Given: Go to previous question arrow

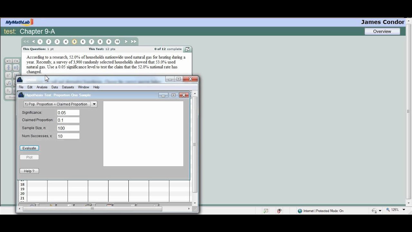Looking at the screenshot, I should (x=33, y=42).
